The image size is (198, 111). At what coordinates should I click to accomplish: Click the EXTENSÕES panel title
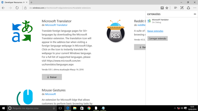click(x=154, y=14)
